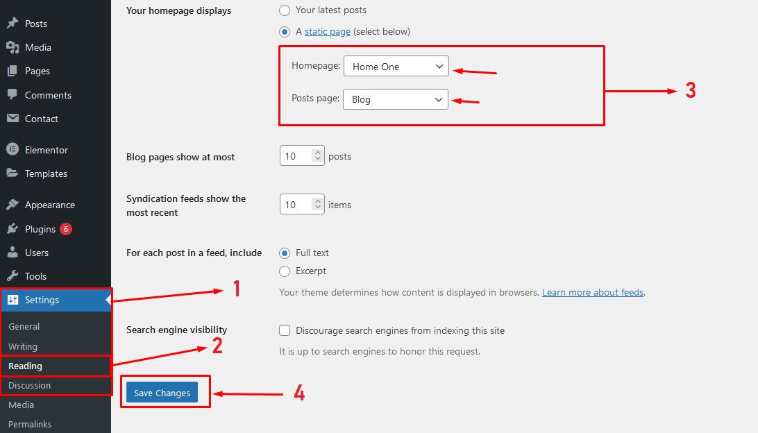Click the Contact envelope icon
Viewport: 758px width, 433px height.
coord(12,119)
